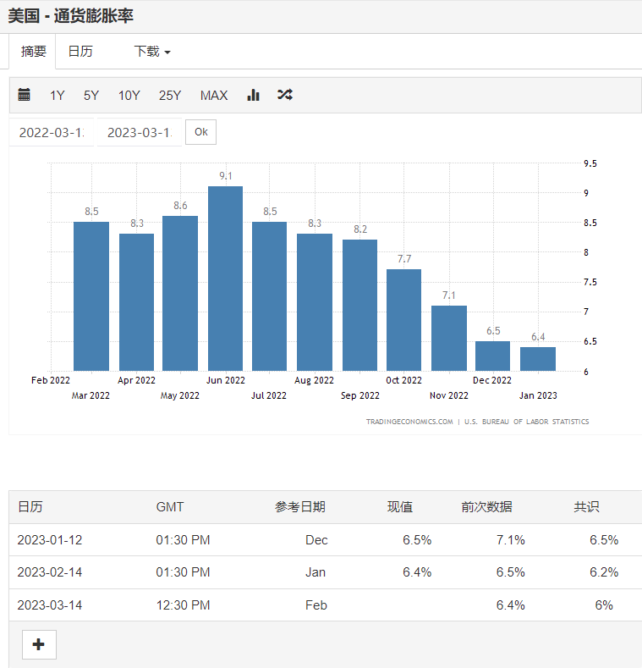This screenshot has height=668, width=642.
Task: Select the 1Y time range
Action: tap(57, 95)
